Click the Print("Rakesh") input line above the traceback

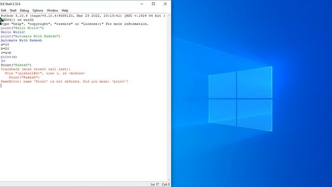16,65
